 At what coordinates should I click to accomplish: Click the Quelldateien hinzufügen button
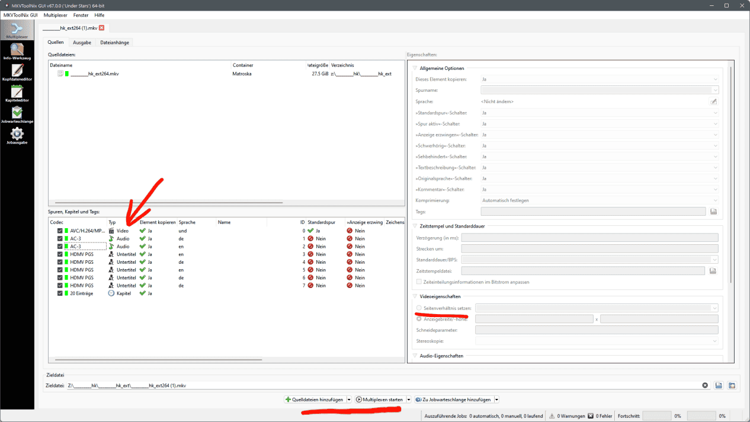[315, 399]
